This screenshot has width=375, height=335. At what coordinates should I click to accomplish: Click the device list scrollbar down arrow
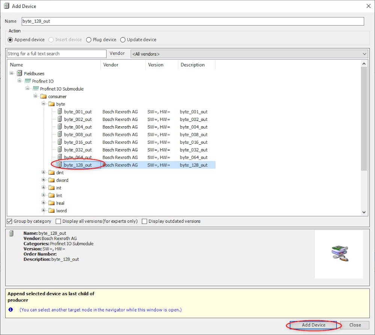point(364,212)
